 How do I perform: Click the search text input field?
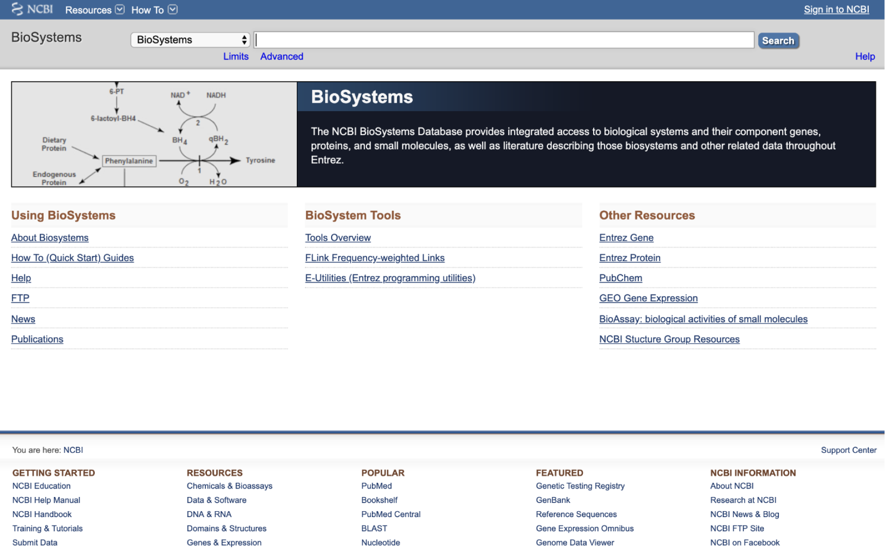(504, 40)
